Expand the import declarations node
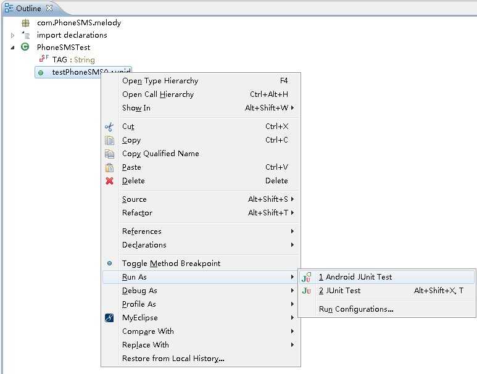Screen dimensions: 477x374 coord(12,35)
